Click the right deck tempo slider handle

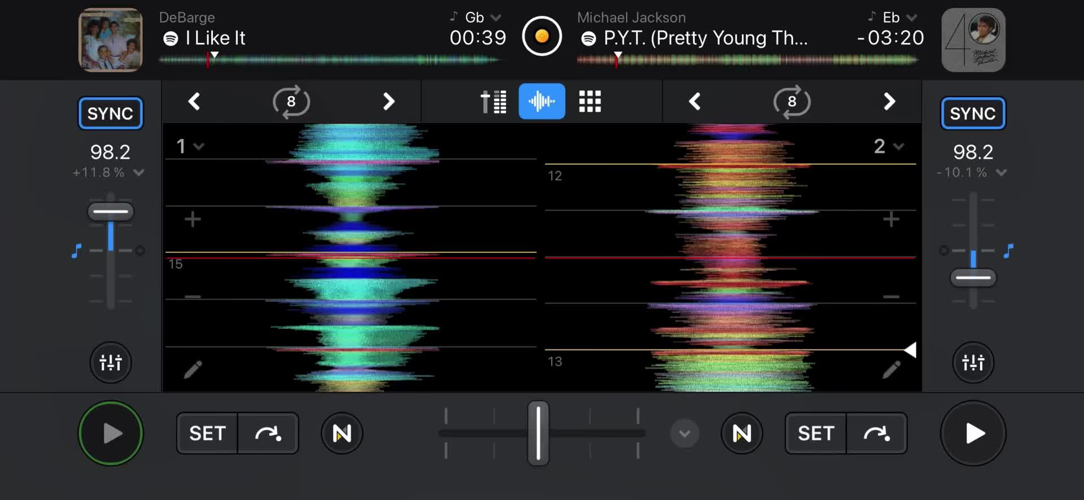pyautogui.click(x=973, y=278)
